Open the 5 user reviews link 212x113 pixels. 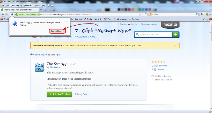point(159,66)
